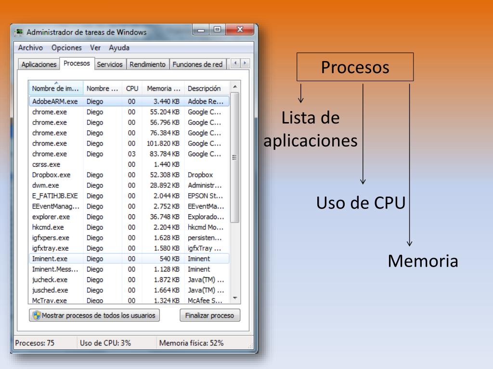Select the jusched.exe process
This screenshot has width=493, height=369.
(129, 290)
